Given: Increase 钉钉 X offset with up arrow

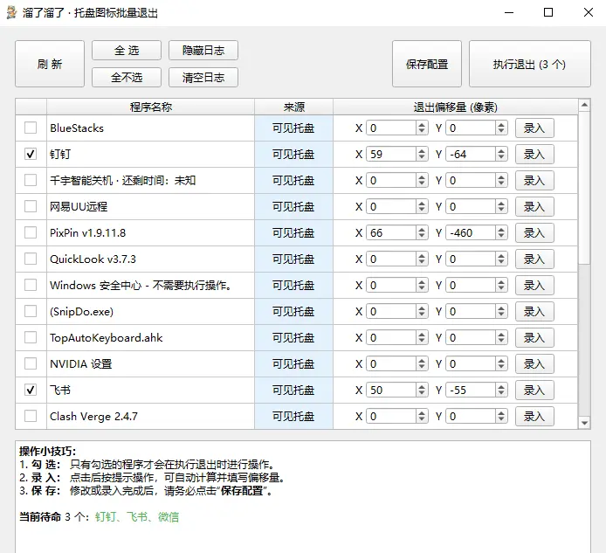Looking at the screenshot, I should click(422, 151).
